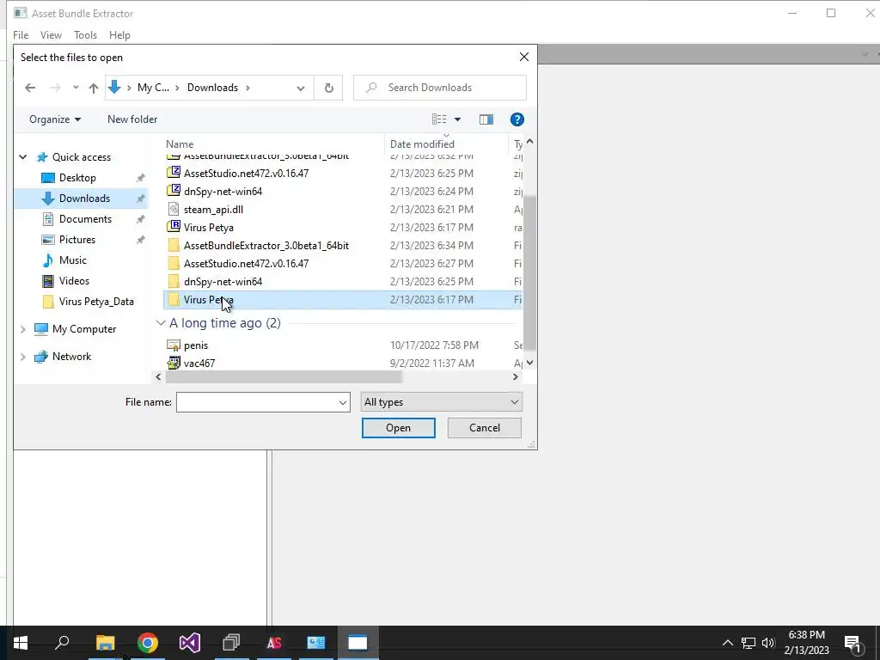
Task: Refresh the Downloads folder listing
Action: point(329,88)
